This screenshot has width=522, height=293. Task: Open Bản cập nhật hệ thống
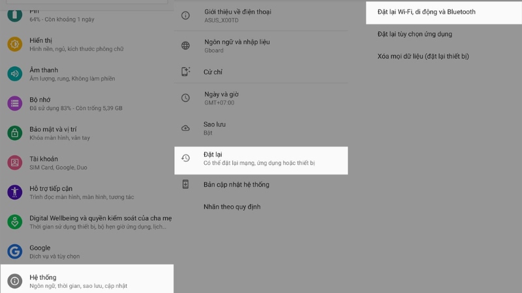(x=236, y=184)
